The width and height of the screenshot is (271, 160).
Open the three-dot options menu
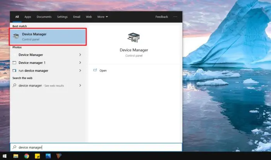pos(175,17)
